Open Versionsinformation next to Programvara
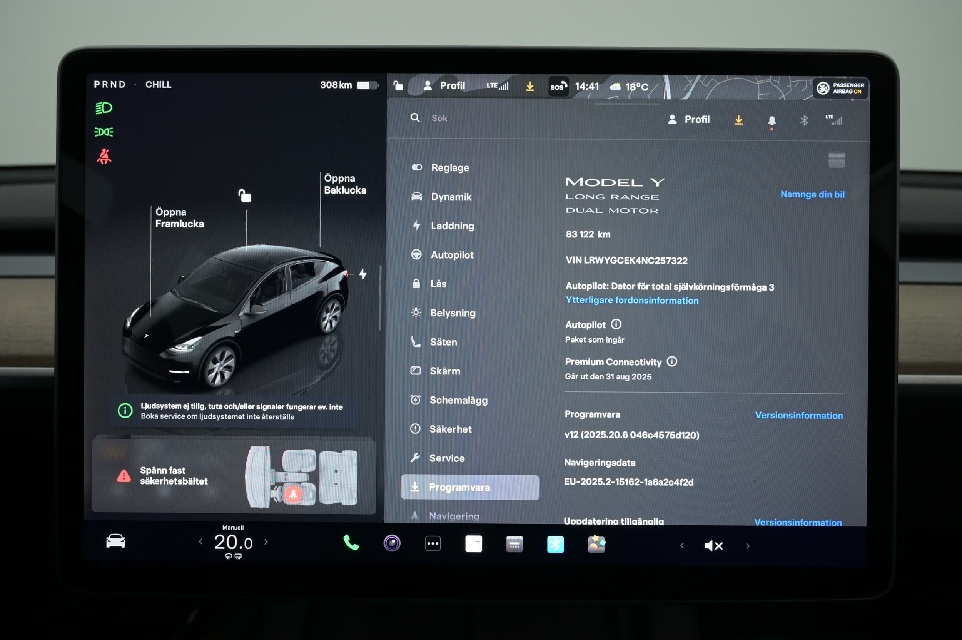 click(799, 415)
